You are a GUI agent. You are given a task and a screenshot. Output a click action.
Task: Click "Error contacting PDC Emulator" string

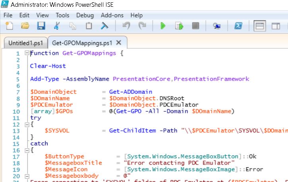tap(179, 163)
